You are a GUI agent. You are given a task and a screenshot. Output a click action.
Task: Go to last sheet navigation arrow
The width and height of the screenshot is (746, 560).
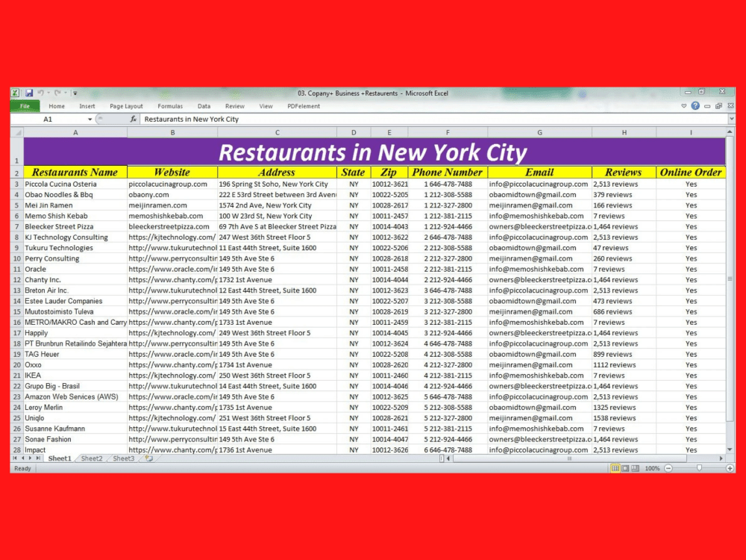point(38,458)
